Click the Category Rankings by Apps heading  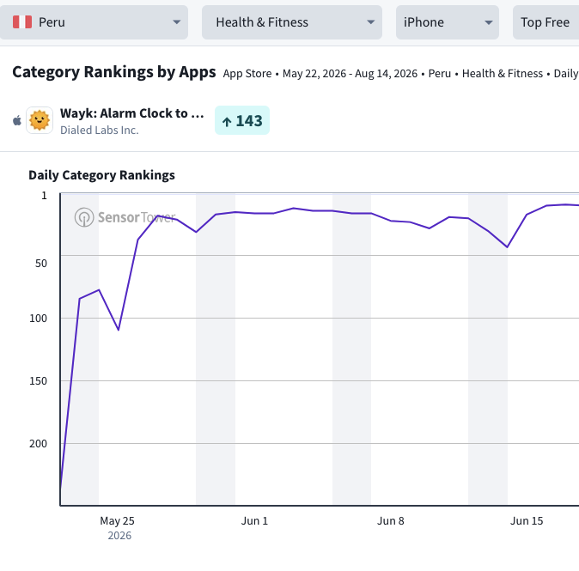tap(114, 72)
